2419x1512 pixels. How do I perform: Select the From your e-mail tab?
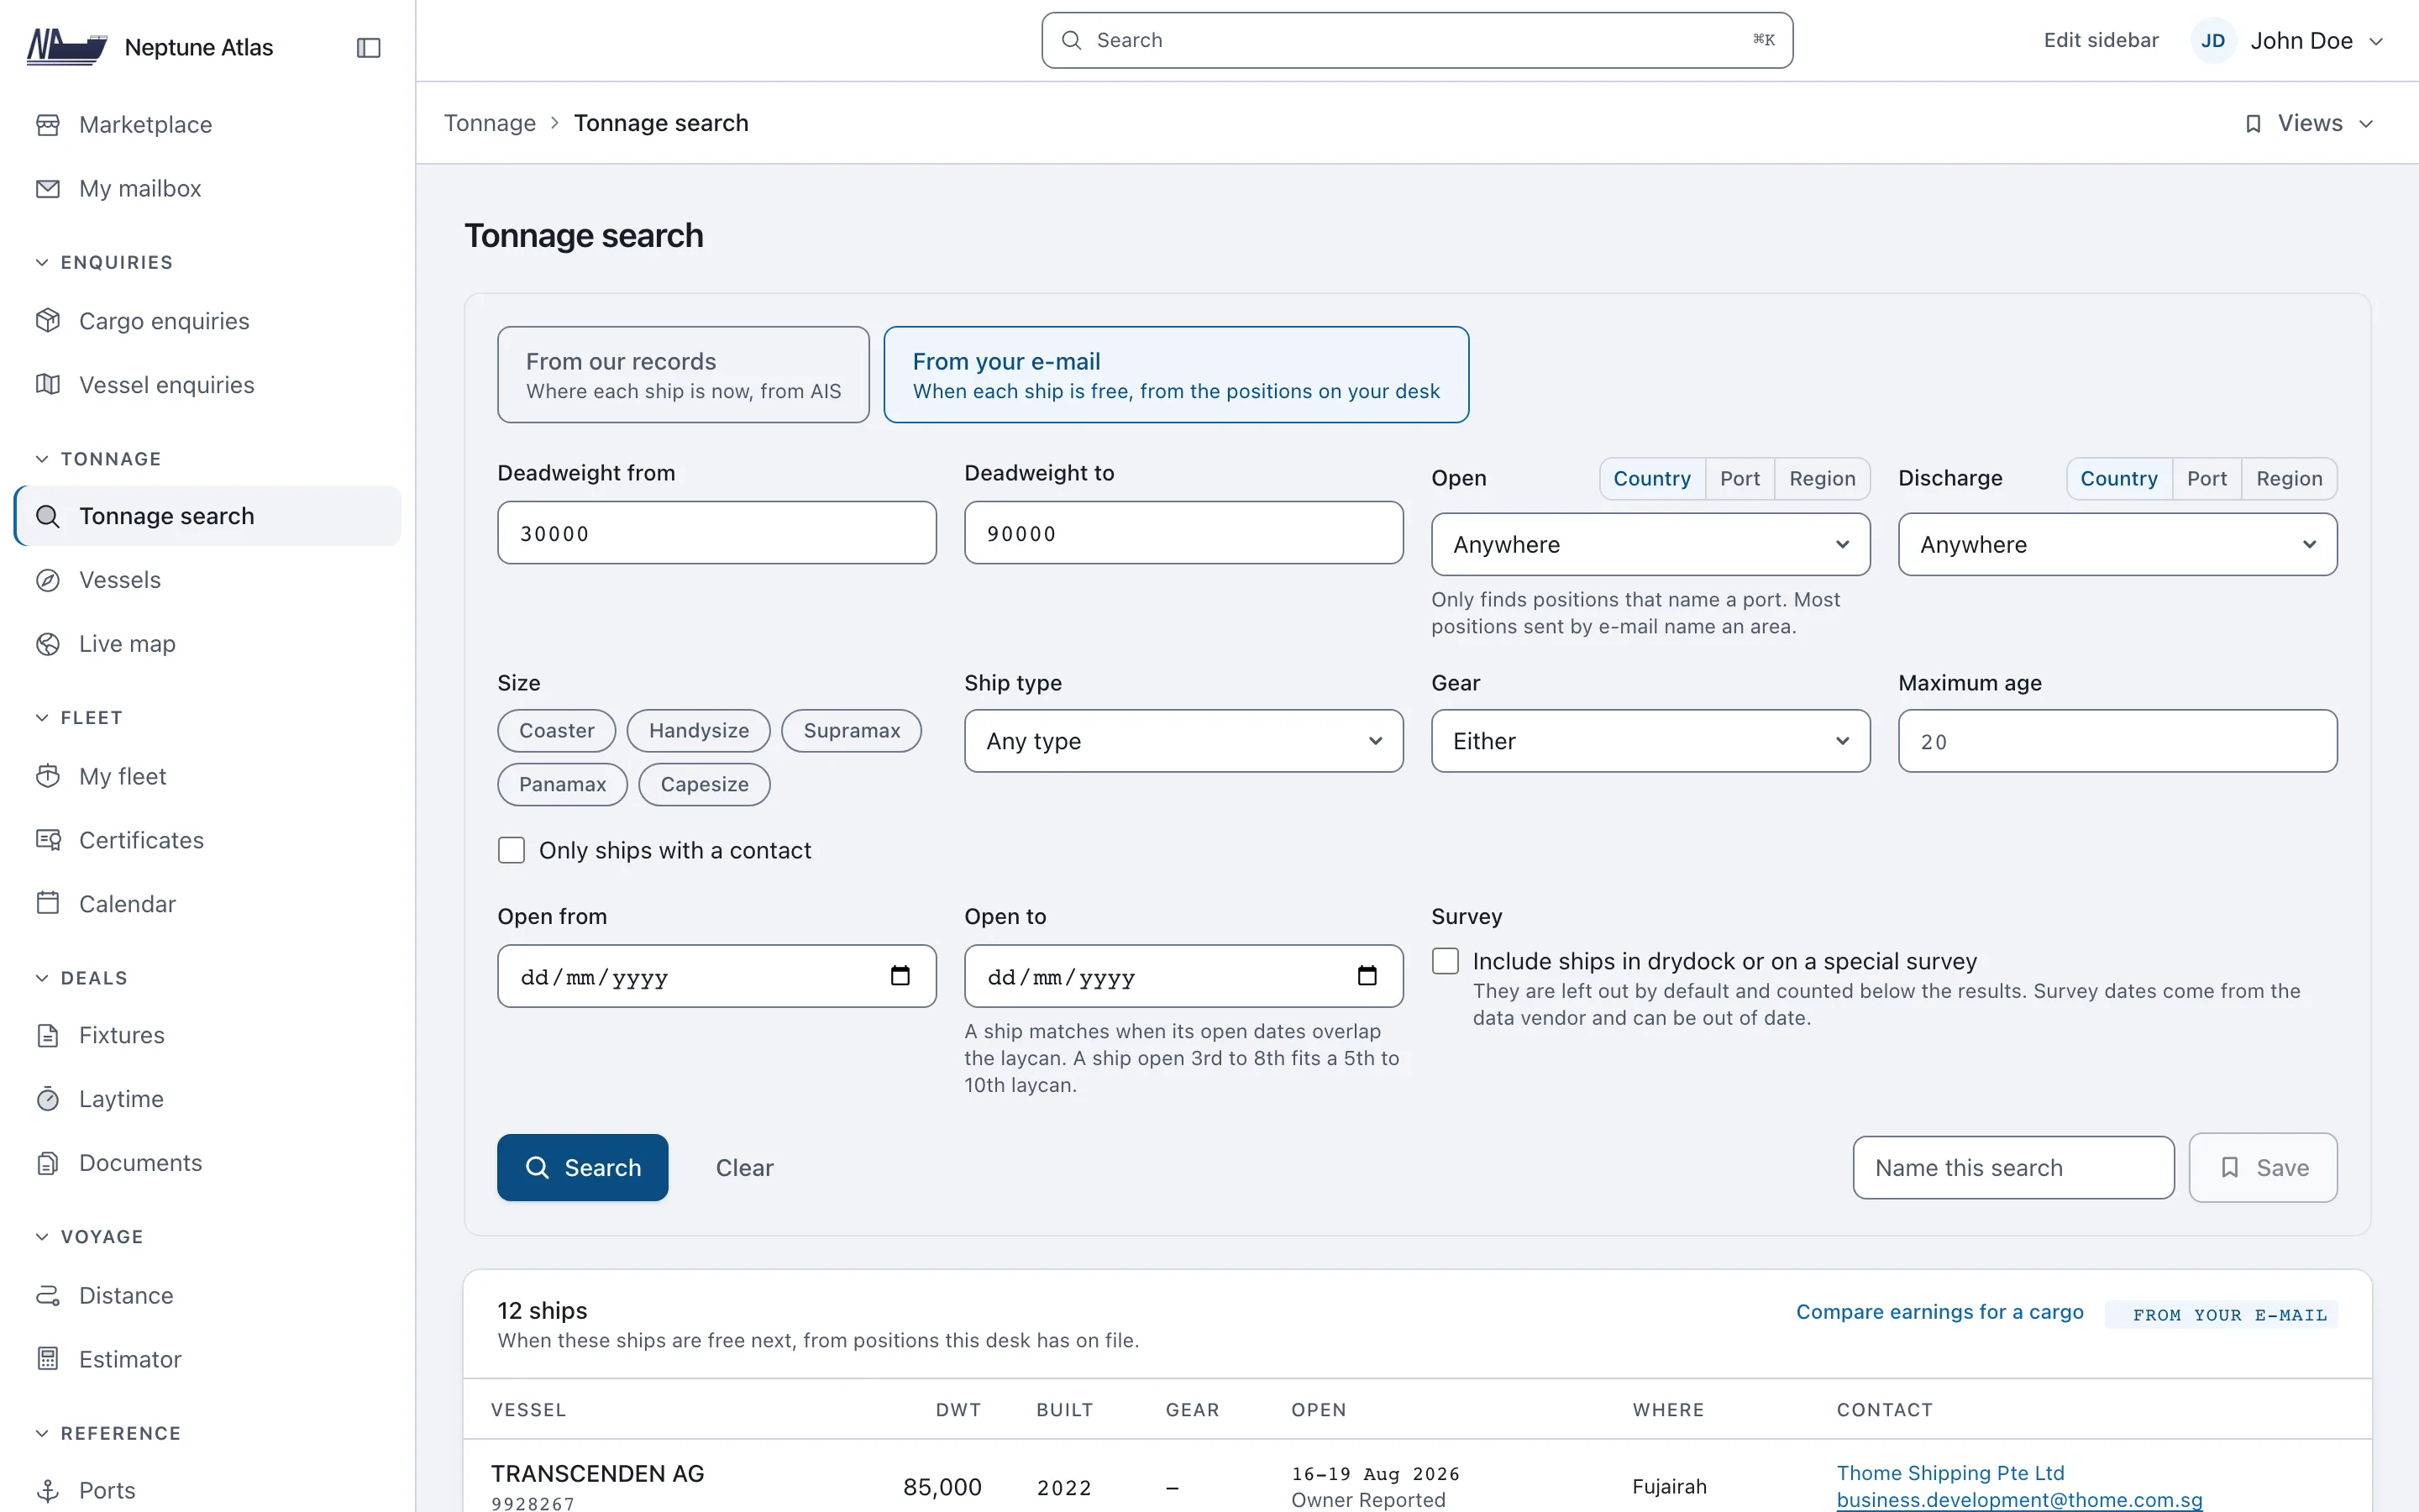[1177, 375]
